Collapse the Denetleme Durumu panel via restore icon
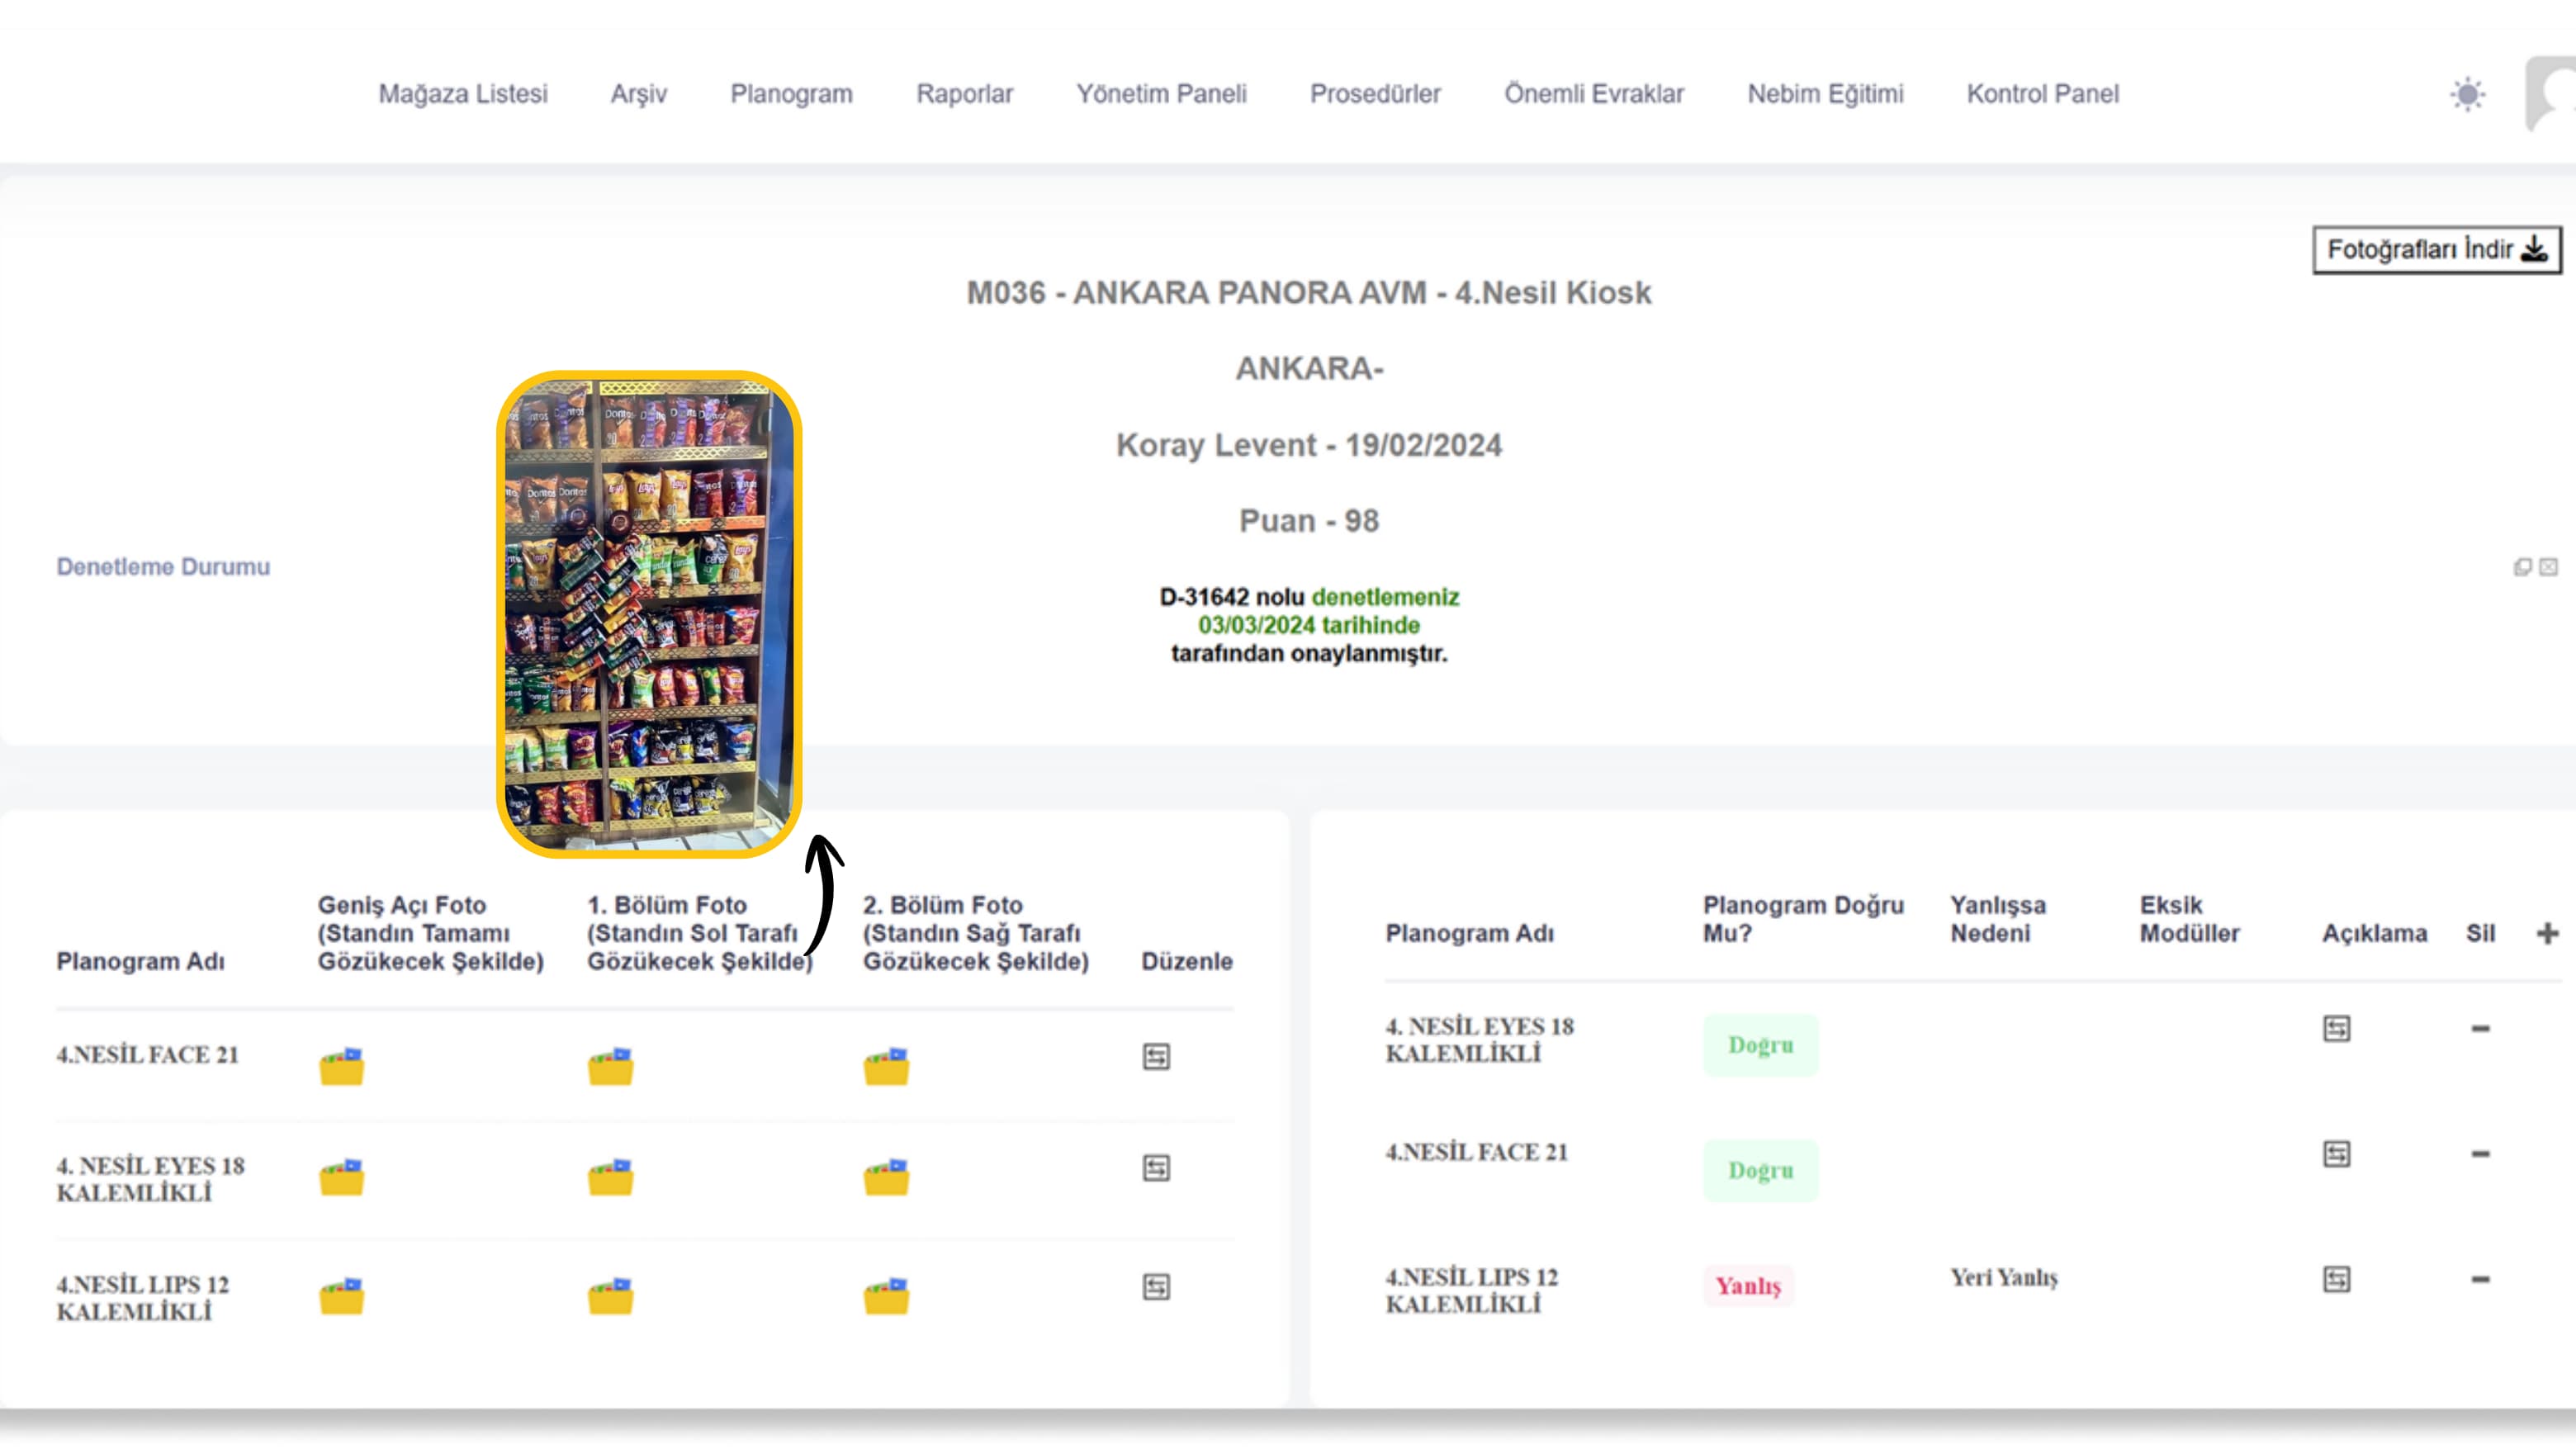 [x=2523, y=568]
